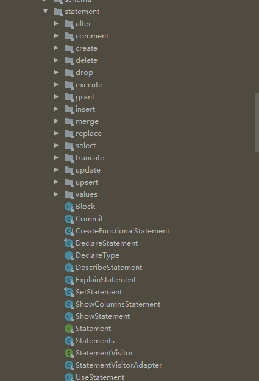Click the Statement interface icon
Image resolution: width=259 pixels, height=381 pixels.
pos(69,329)
